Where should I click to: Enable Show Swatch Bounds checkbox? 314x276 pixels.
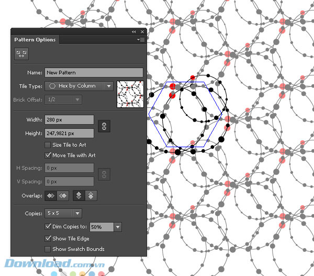click(48, 249)
